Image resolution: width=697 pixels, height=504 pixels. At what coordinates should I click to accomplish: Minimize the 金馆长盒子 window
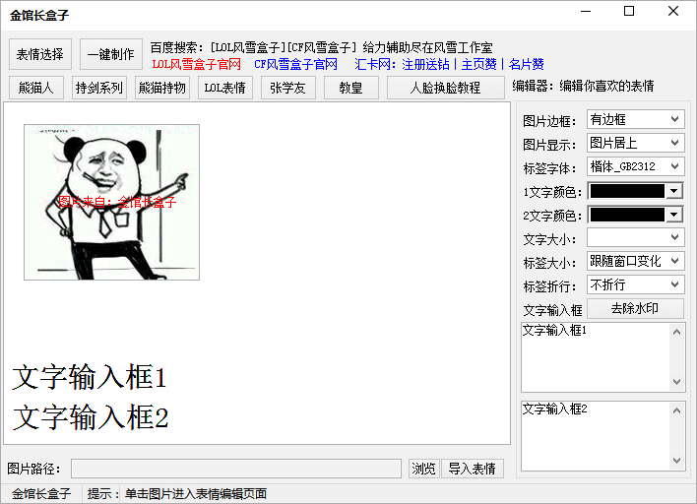586,11
